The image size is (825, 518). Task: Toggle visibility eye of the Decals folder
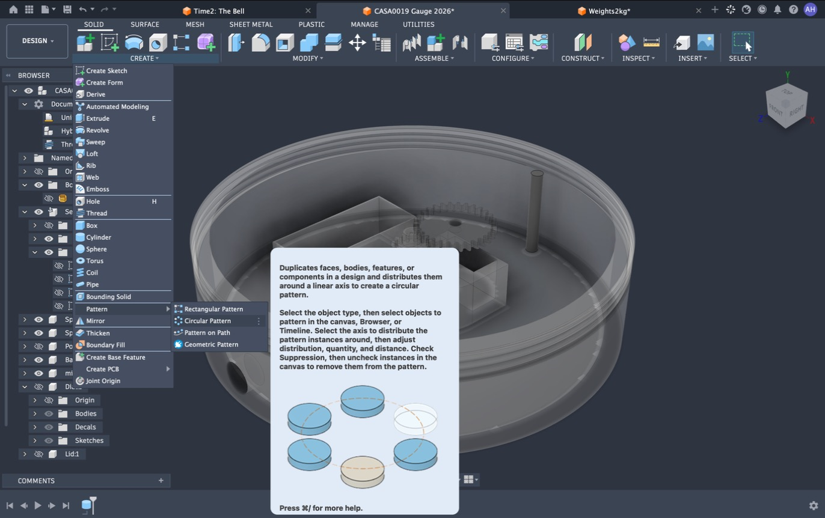pyautogui.click(x=49, y=427)
